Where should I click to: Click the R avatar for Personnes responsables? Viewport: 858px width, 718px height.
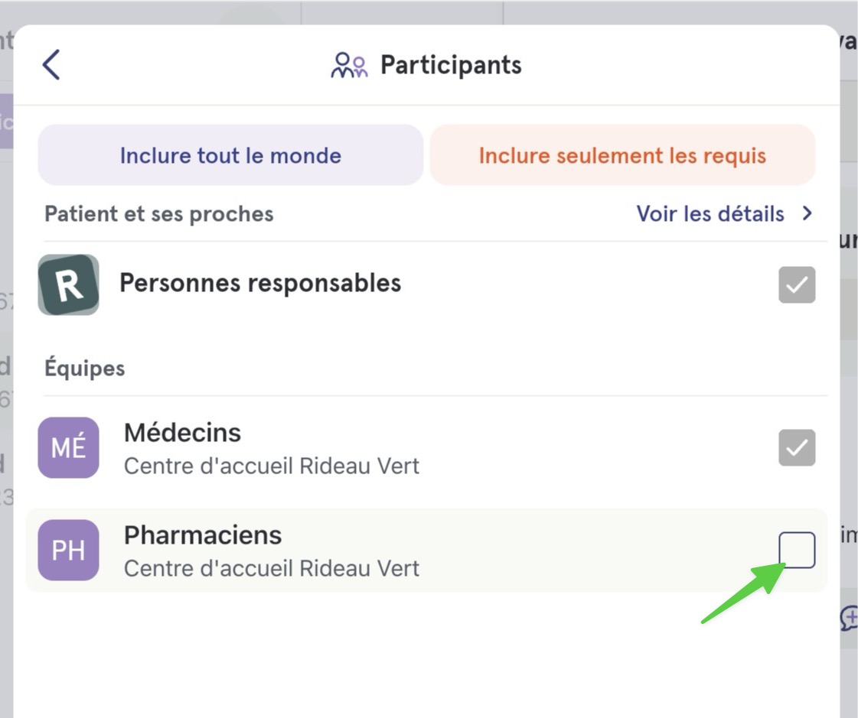68,284
